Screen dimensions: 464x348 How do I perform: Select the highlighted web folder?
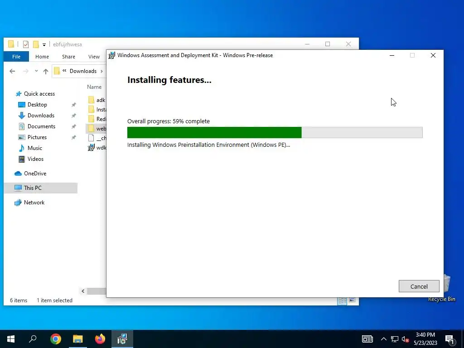pyautogui.click(x=96, y=128)
